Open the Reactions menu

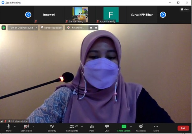(141, 127)
